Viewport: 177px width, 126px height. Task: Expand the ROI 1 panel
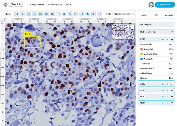point(172,103)
